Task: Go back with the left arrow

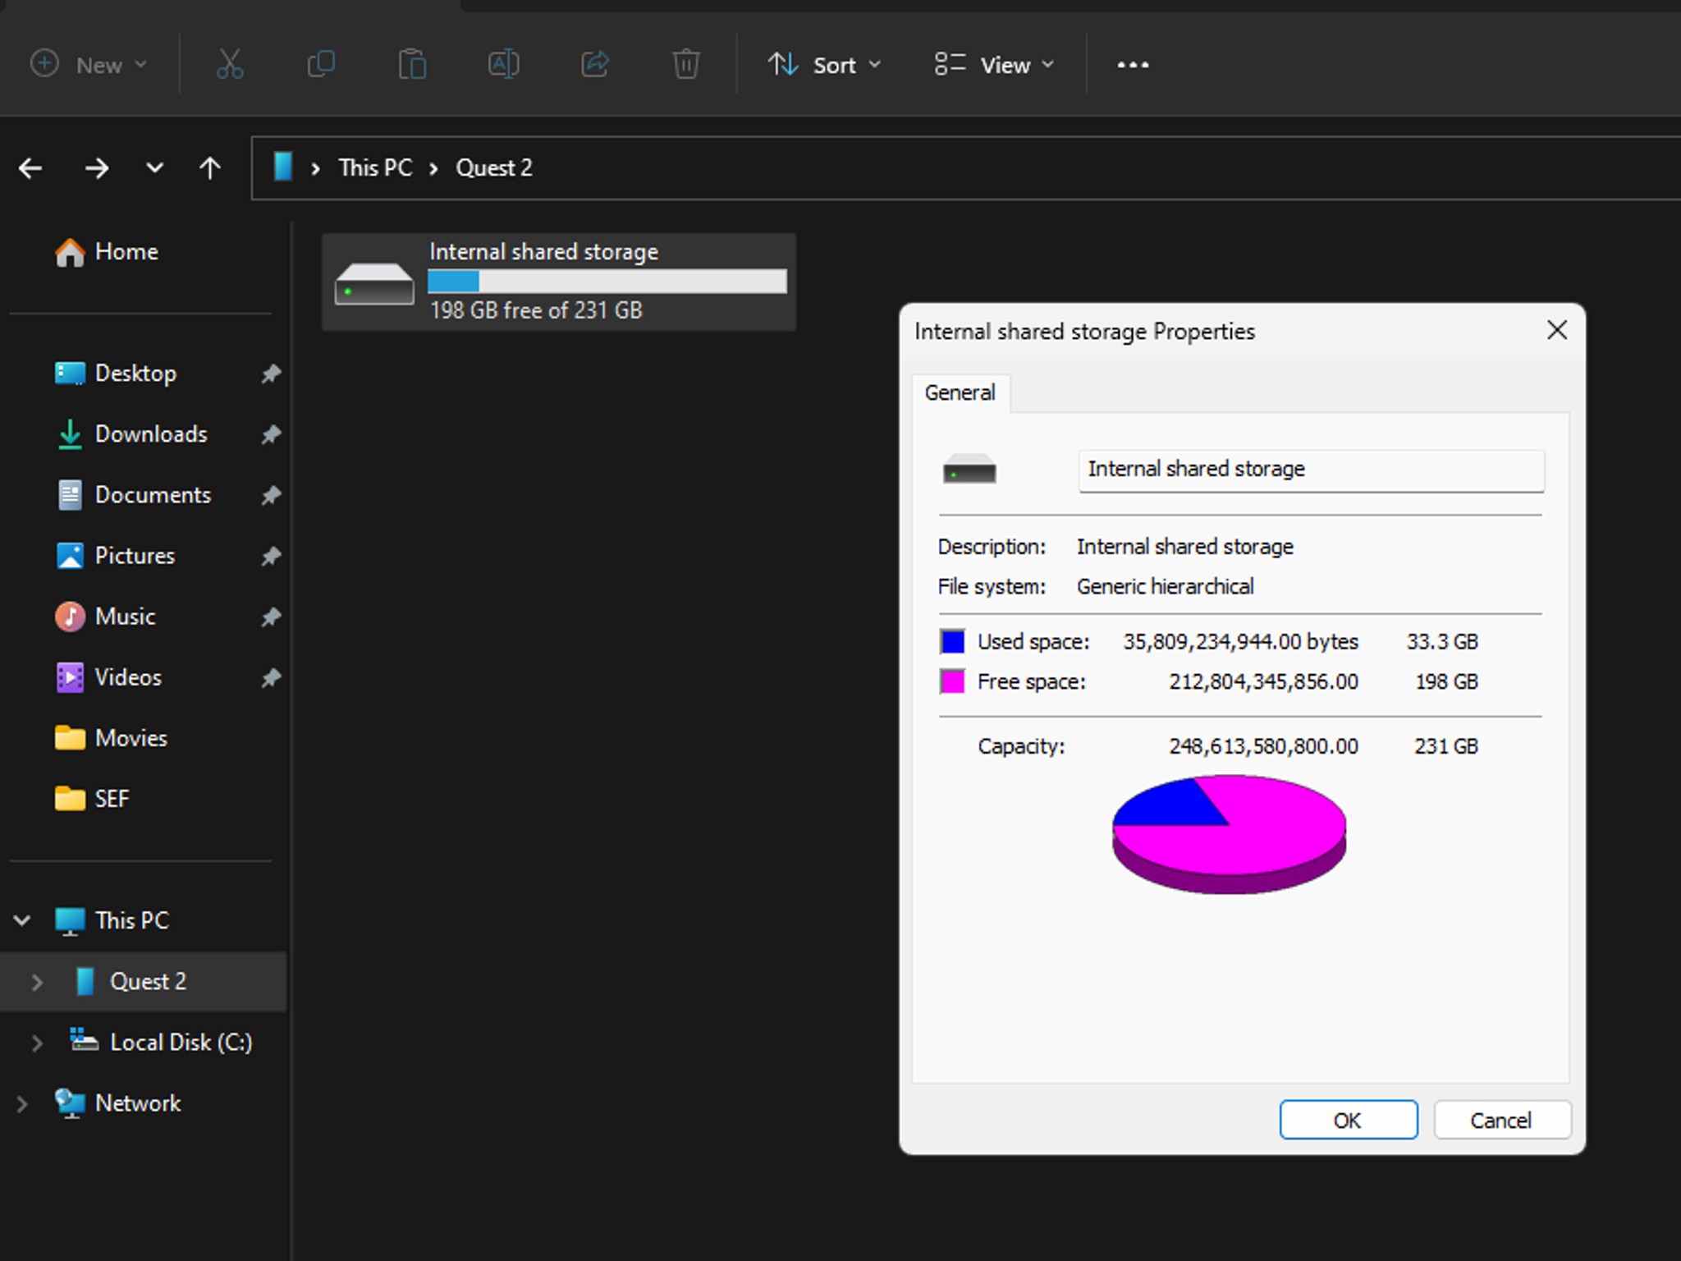Action: pyautogui.click(x=31, y=168)
